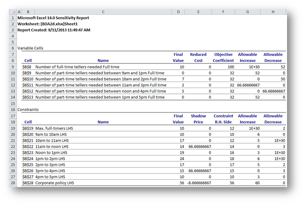Select column E header
305x205 pixels.
point(198,12)
